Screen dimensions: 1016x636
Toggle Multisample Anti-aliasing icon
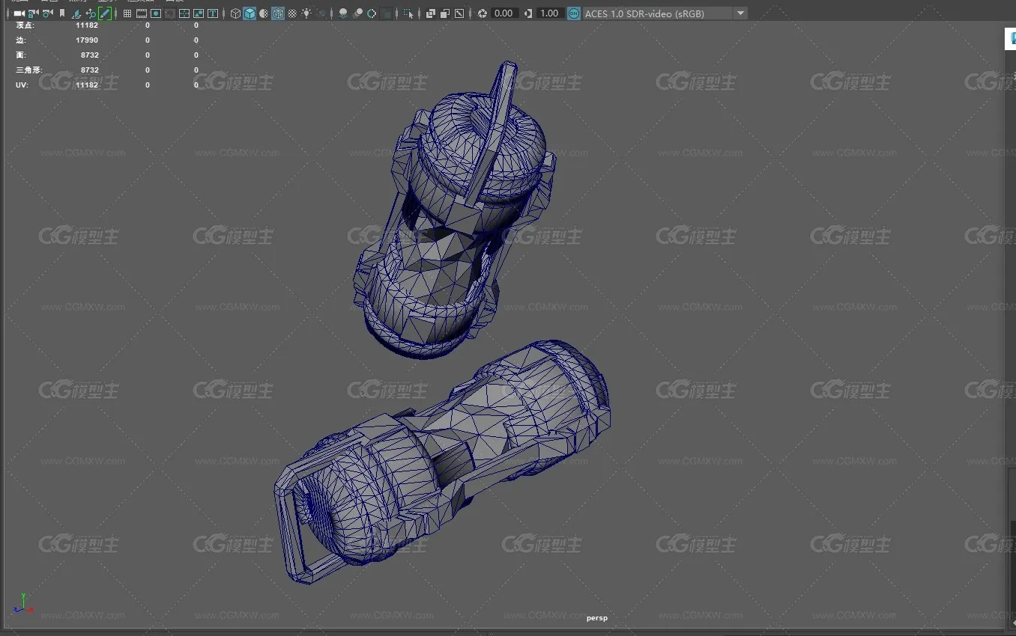coord(371,13)
